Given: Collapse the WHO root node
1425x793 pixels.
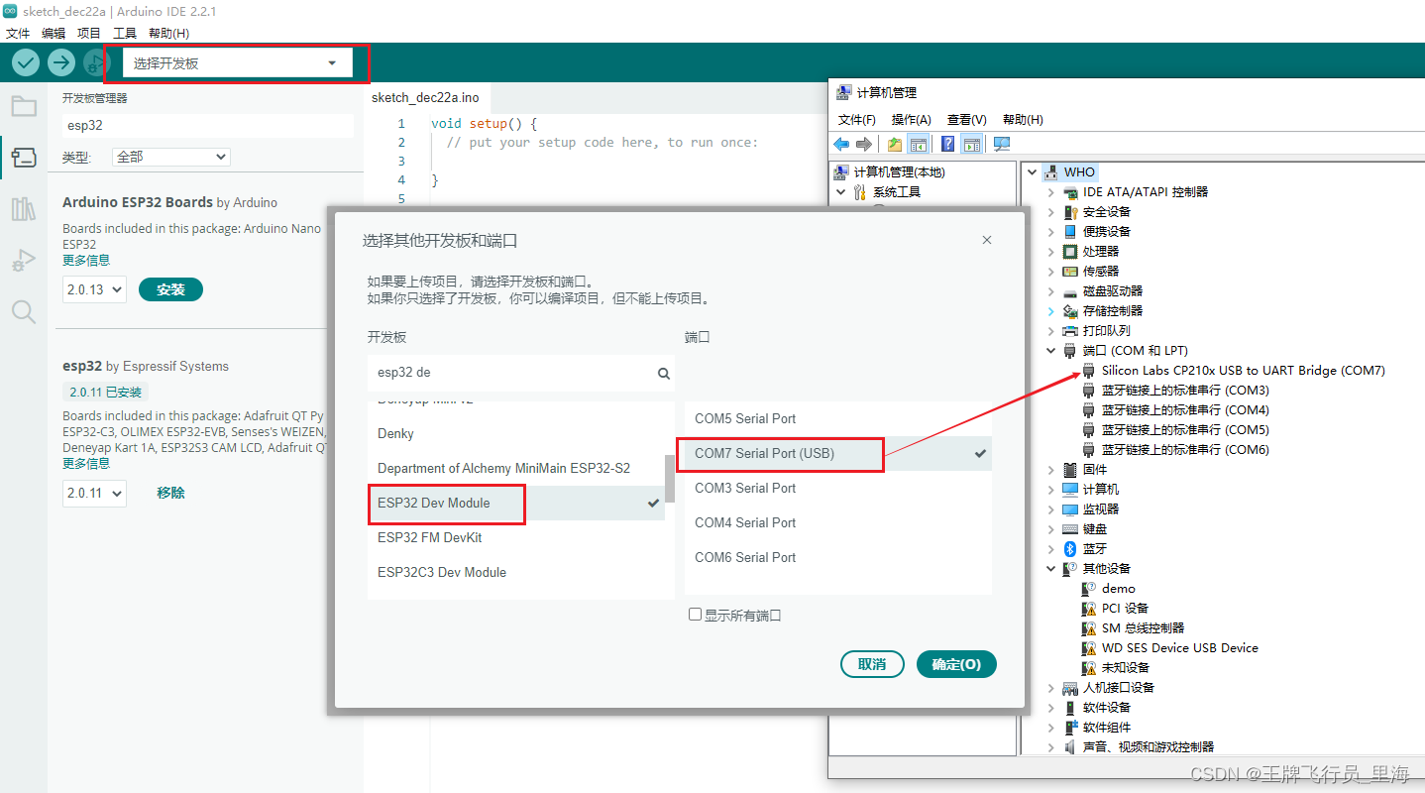Looking at the screenshot, I should [x=1033, y=172].
